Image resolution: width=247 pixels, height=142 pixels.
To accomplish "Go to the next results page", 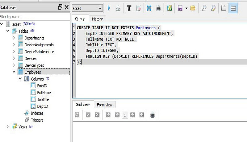I will (132, 115).
